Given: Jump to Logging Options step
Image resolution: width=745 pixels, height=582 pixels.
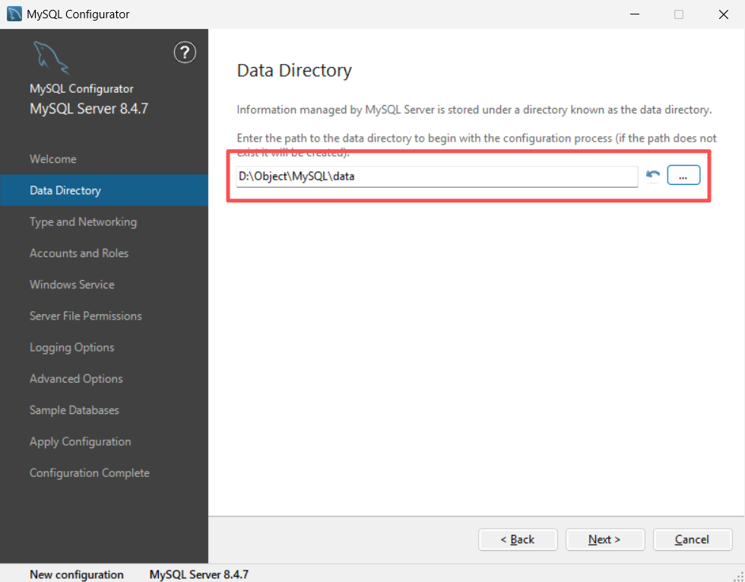Looking at the screenshot, I should pos(72,348).
